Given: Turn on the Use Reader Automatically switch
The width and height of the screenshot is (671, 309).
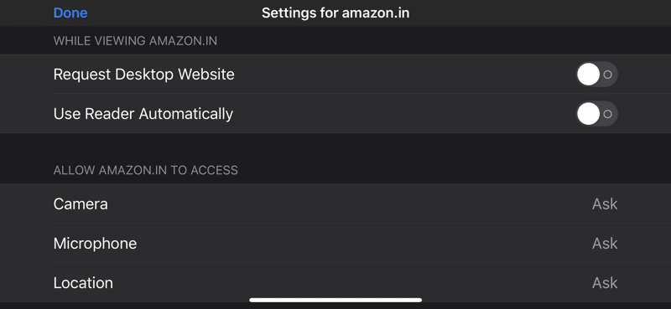Looking at the screenshot, I should point(596,114).
